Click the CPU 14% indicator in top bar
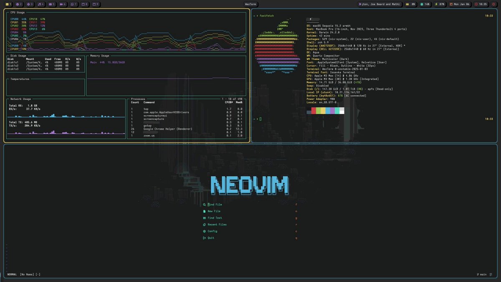The height and width of the screenshot is (282, 501). coord(425,4)
